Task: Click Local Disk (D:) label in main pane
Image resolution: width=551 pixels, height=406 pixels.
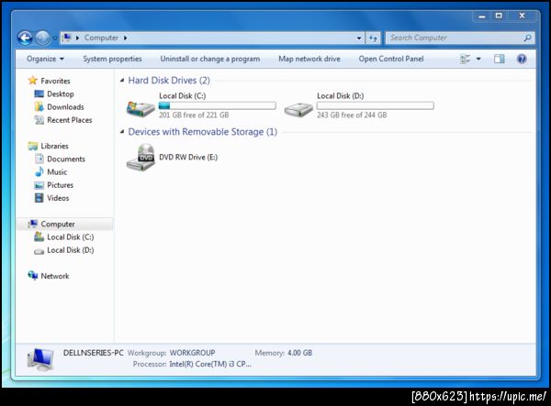Action: 340,95
